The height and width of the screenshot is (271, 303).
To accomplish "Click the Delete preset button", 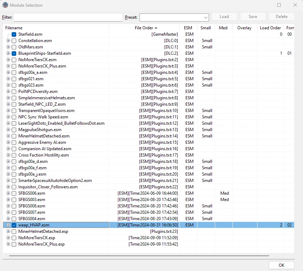I will pyautogui.click(x=281, y=17).
